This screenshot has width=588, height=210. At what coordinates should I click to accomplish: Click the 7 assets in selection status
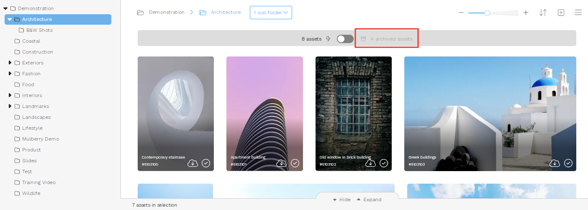pyautogui.click(x=154, y=205)
